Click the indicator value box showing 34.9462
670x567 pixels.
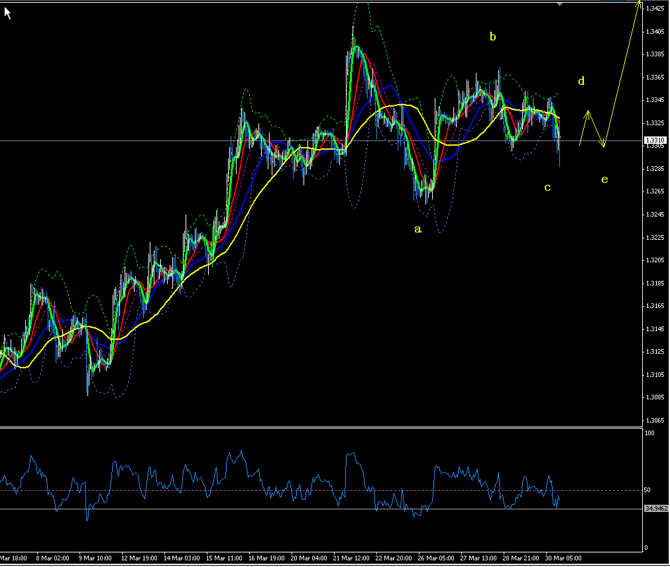656,507
